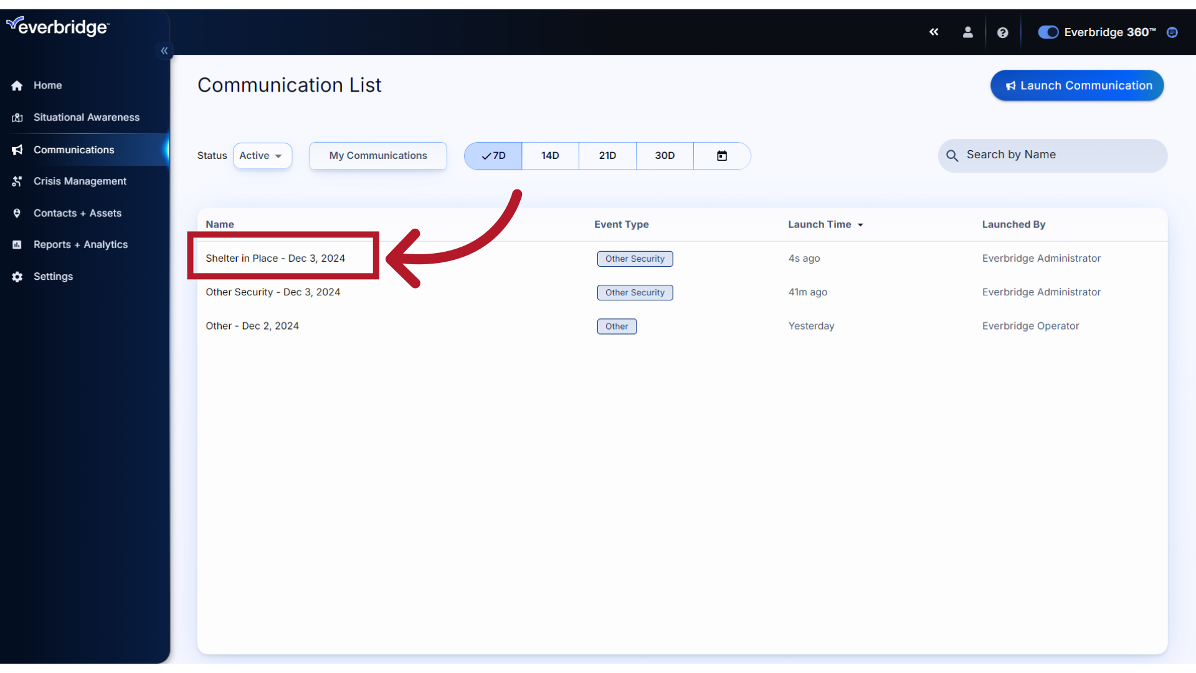Click the calendar date picker icon
Screen dimensions: 1196x673
point(722,155)
